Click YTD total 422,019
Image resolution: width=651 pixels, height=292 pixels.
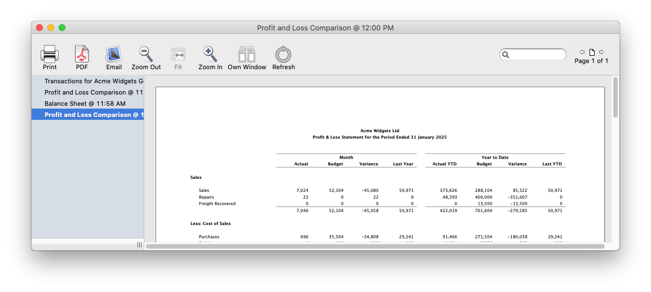pyautogui.click(x=449, y=211)
